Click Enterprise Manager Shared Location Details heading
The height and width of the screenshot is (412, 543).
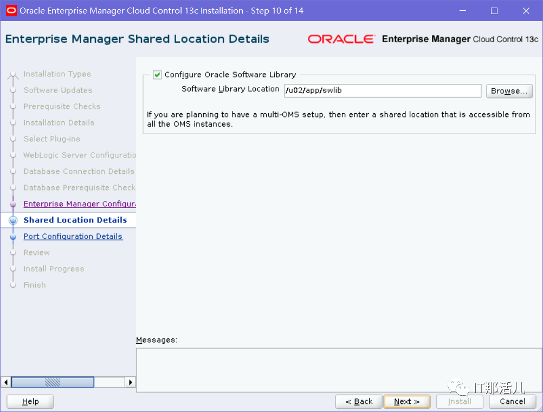tap(137, 39)
